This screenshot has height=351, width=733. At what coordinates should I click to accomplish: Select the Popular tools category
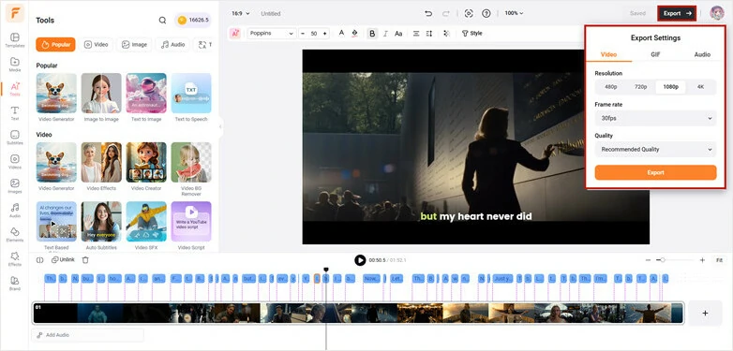55,45
